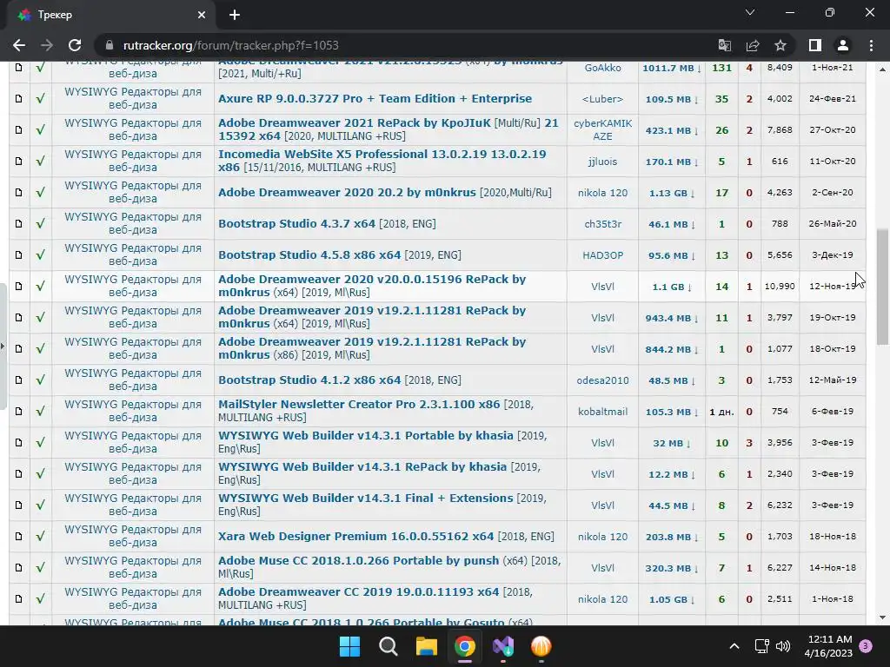View author kobaltmail profile

(x=603, y=412)
